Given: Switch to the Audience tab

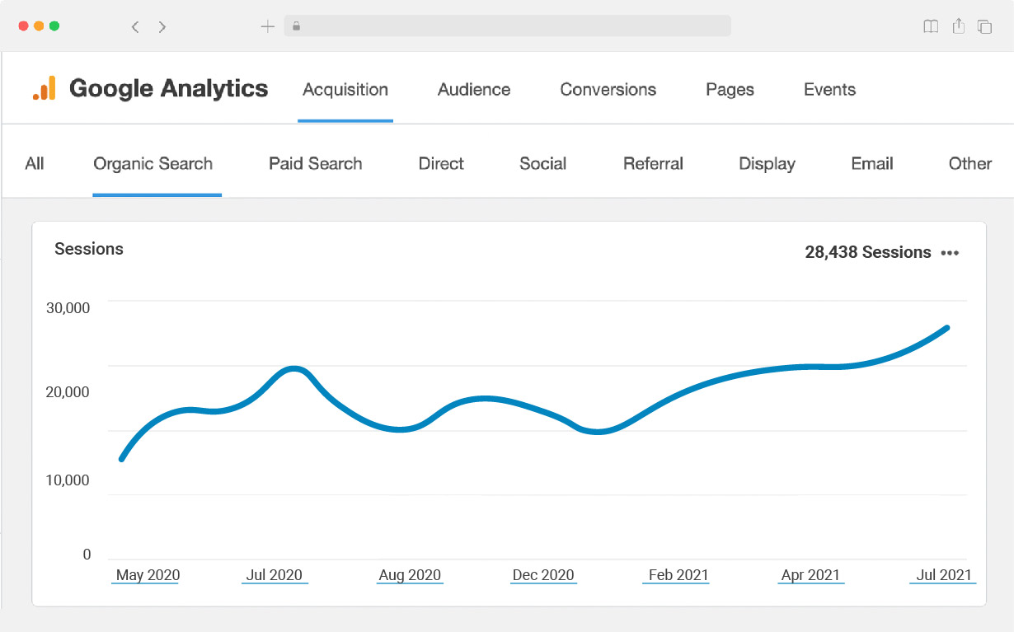Looking at the screenshot, I should 474,90.
